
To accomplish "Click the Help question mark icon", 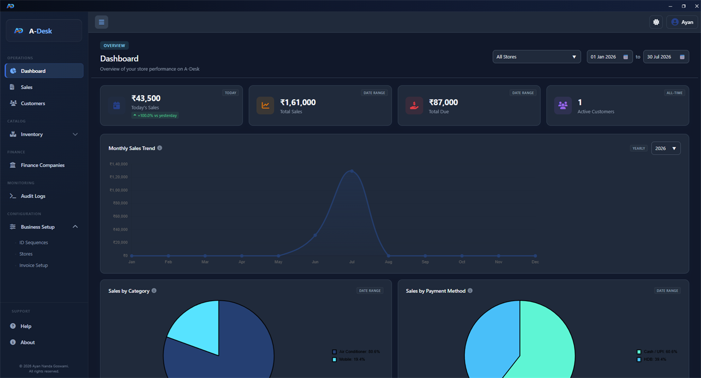I will (x=13, y=326).
